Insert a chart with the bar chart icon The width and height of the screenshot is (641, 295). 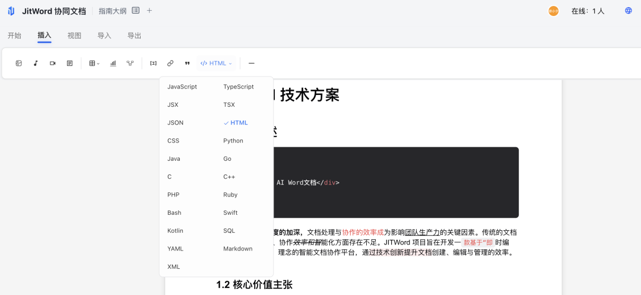pyautogui.click(x=113, y=64)
